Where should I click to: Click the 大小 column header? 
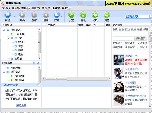click(98, 25)
